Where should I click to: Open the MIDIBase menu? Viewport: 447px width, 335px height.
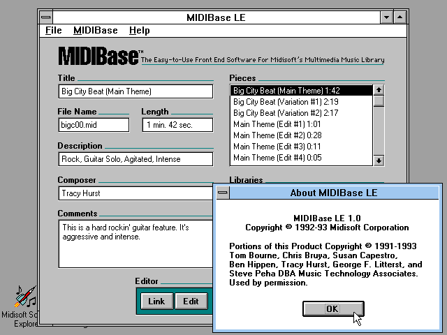(96, 30)
